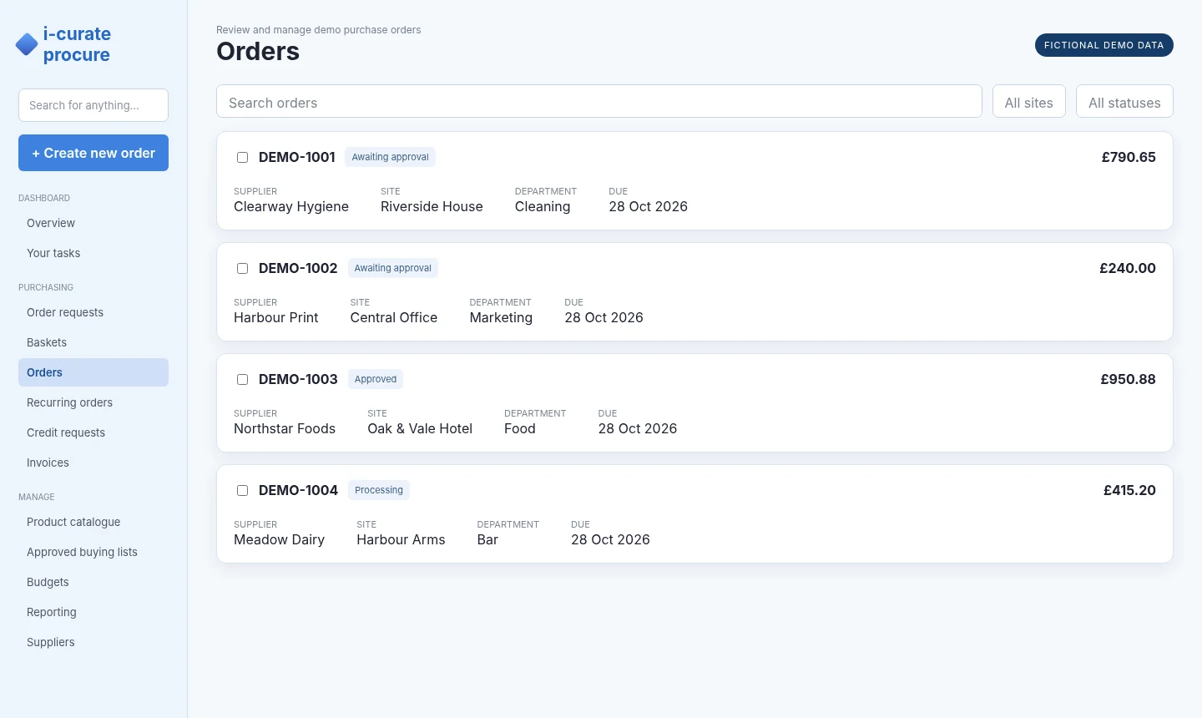
Task: Tick the checkbox for order DEMO-1002
Action: tap(242, 268)
